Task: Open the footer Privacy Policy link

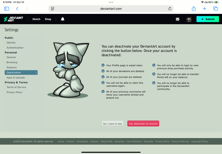Action: point(162,142)
